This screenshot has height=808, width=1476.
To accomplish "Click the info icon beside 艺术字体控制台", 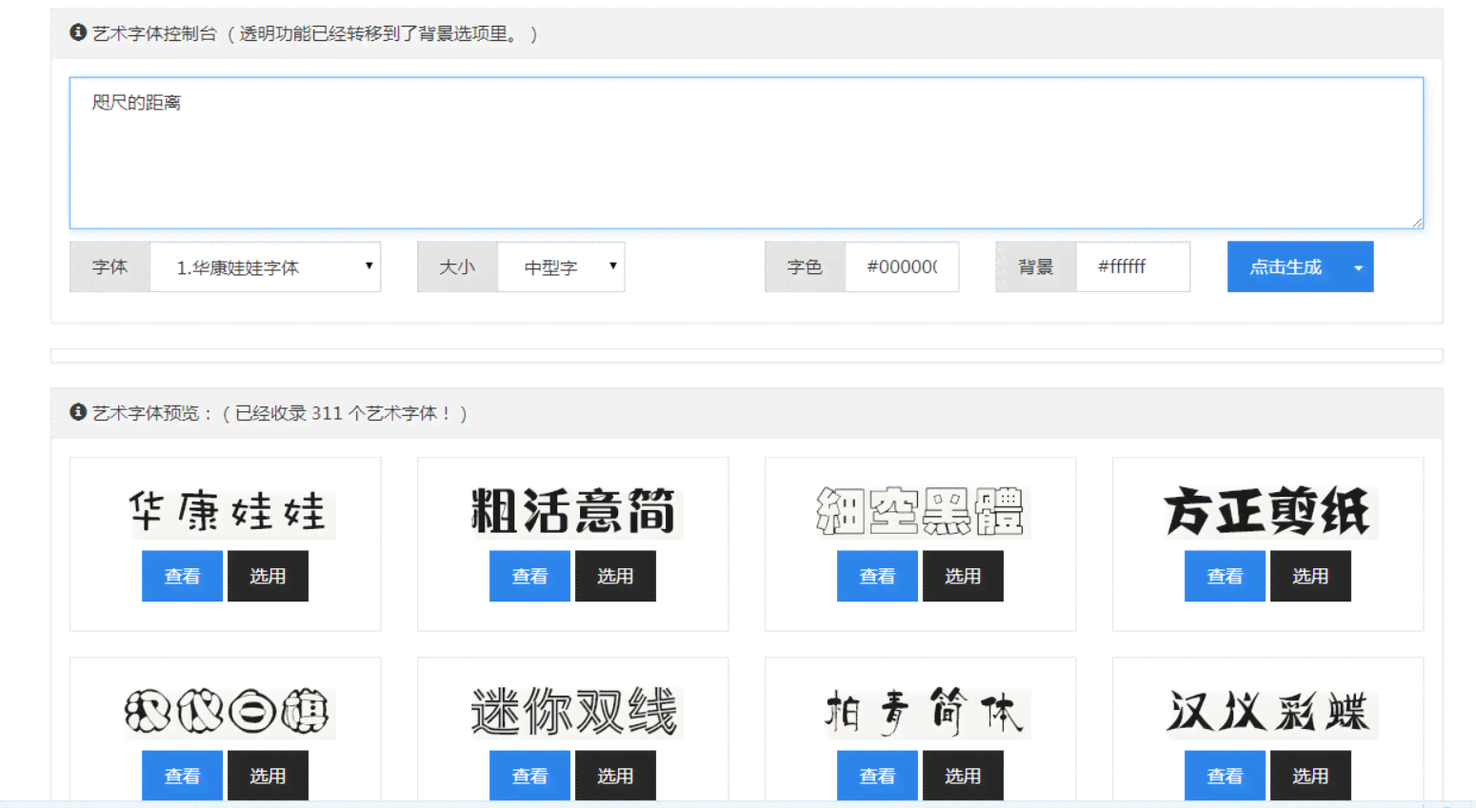I will pyautogui.click(x=78, y=32).
